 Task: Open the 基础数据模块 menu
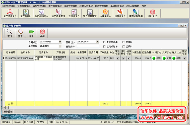tap(117, 6)
